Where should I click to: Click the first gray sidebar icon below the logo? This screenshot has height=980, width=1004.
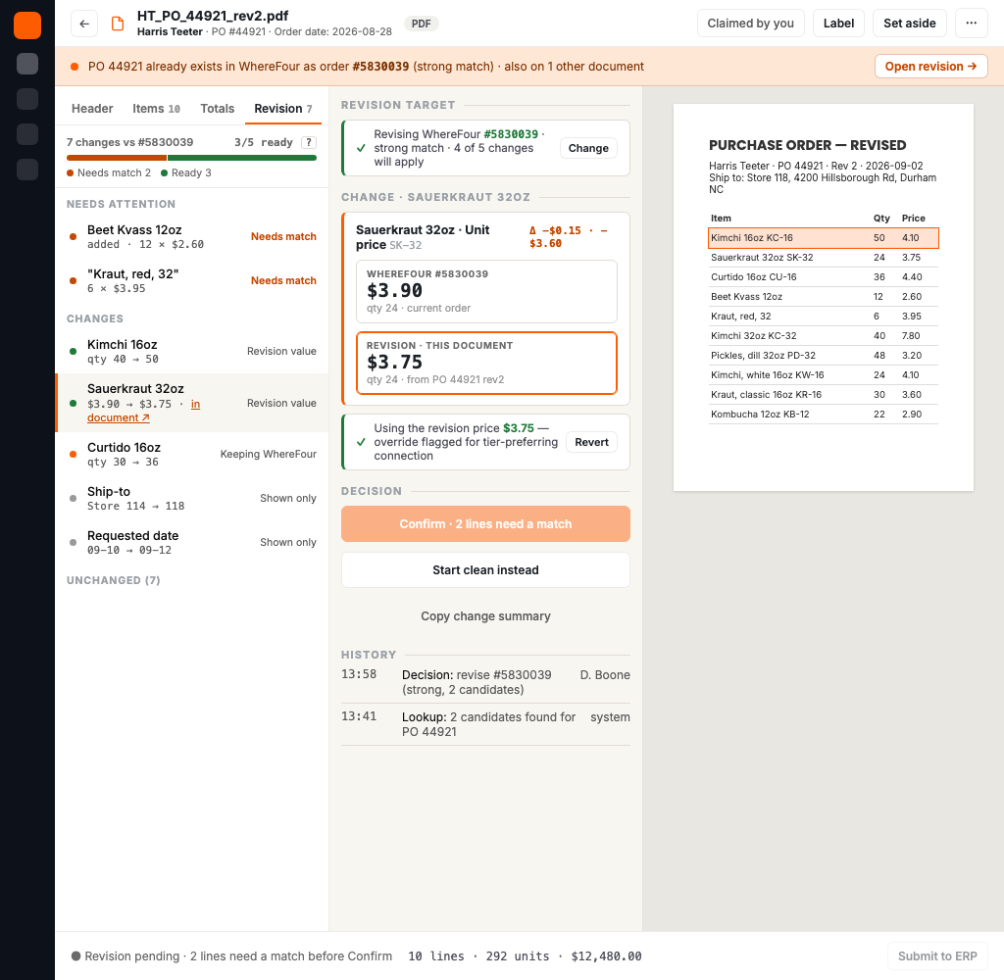pyautogui.click(x=27, y=64)
